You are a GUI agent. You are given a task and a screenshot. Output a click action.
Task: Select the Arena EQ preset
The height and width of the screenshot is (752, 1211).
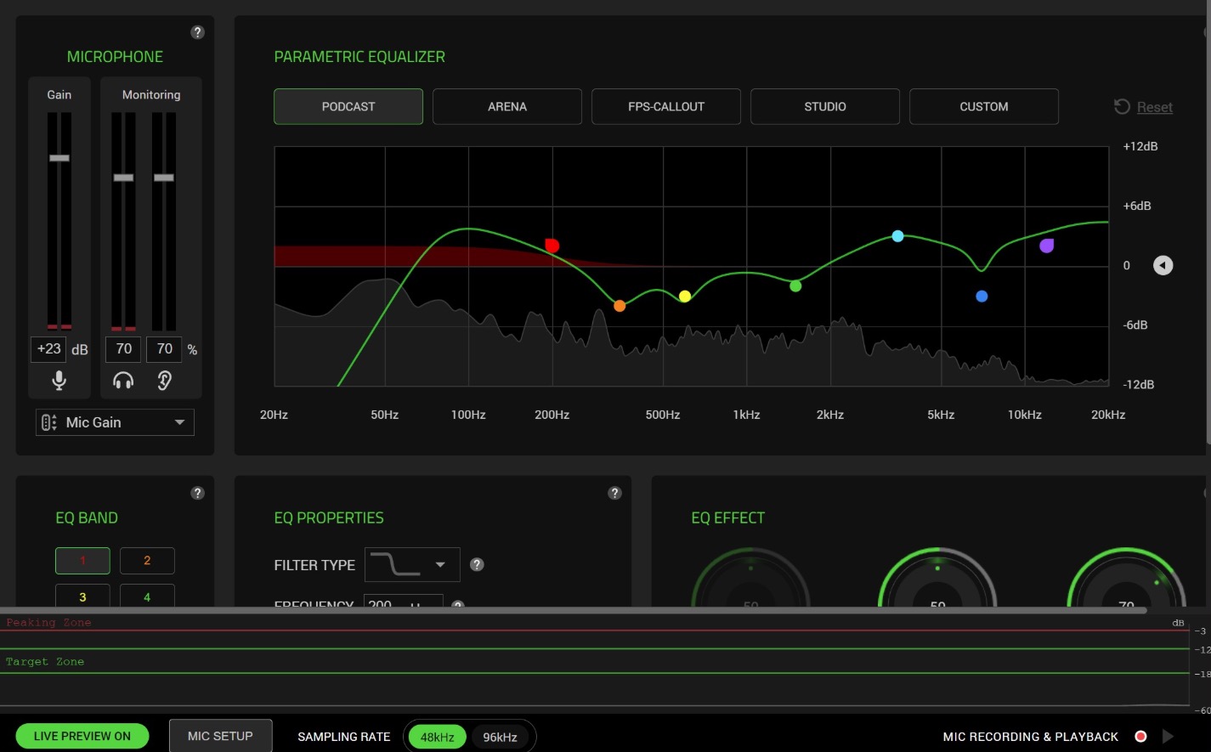(507, 106)
